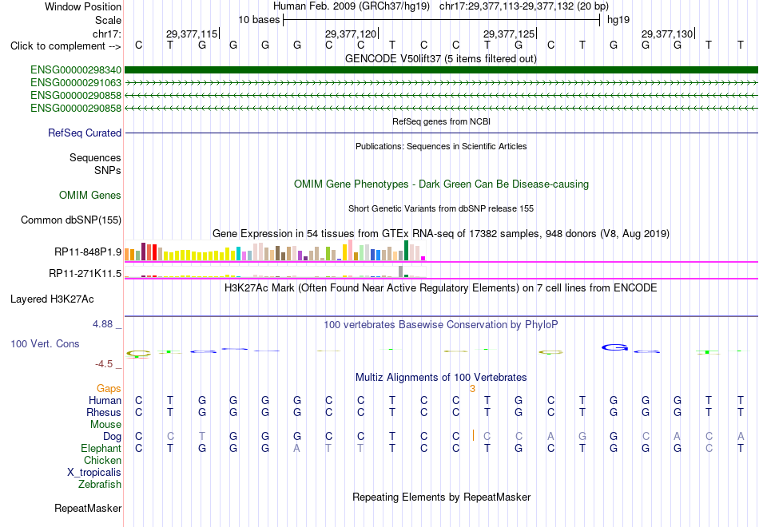
Task: Click position label 29,377,130
Action: pyautogui.click(x=667, y=34)
